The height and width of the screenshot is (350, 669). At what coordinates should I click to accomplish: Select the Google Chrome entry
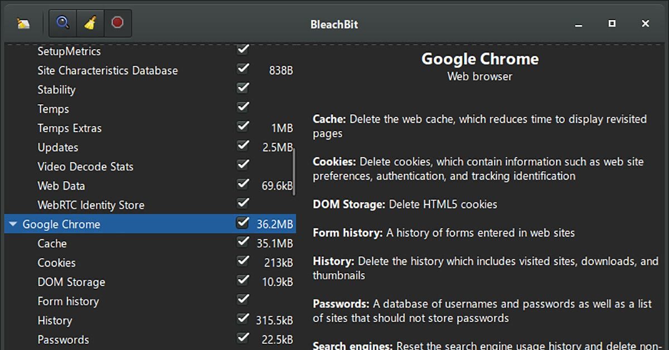tap(61, 224)
